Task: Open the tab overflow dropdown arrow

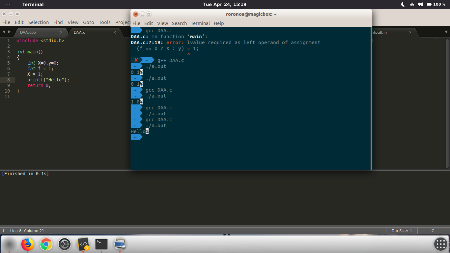Action: [445, 32]
